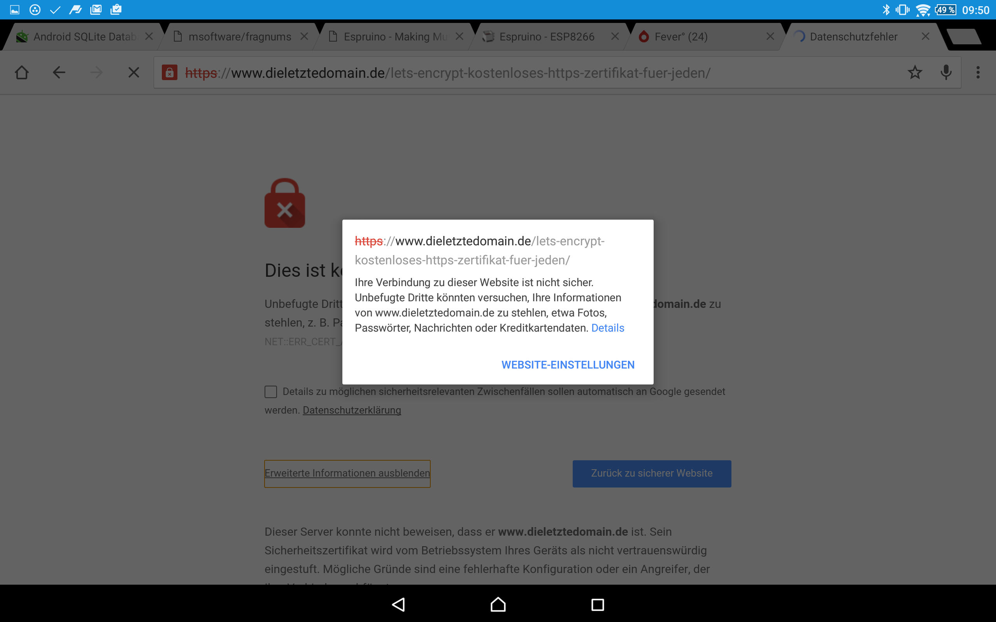Check the box to send incident details to Google
The width and height of the screenshot is (996, 622).
tap(270, 391)
